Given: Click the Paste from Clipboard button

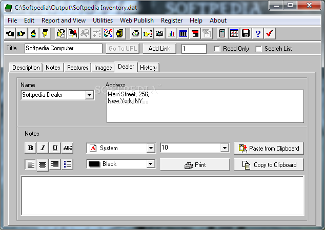Looking at the screenshot, I should click(x=269, y=149).
